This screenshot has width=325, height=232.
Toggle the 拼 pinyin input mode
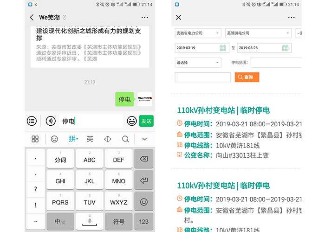point(73,139)
